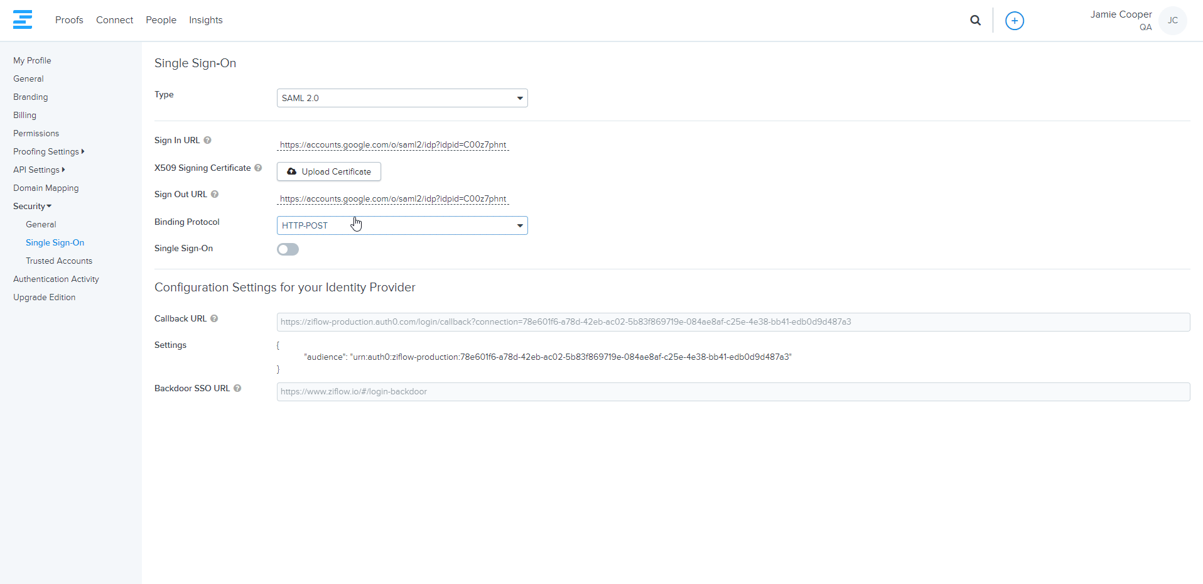
Task: Click help icon beside X509 Signing Certificate
Action: [258, 168]
